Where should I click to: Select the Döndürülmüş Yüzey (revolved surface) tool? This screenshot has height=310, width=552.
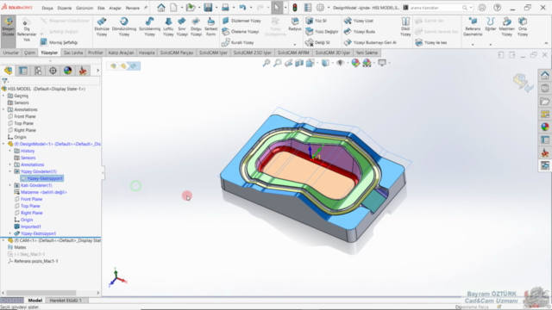click(x=124, y=28)
